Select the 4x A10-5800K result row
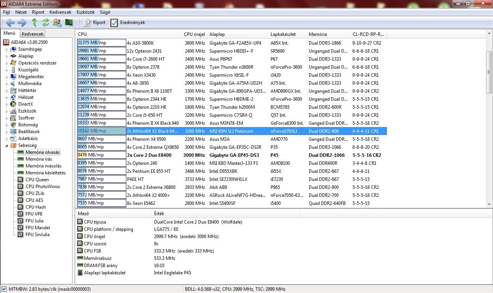The width and height of the screenshot is (493, 293). [232, 43]
